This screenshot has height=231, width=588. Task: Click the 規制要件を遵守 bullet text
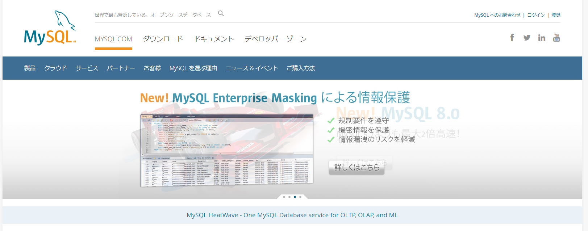pyautogui.click(x=363, y=121)
